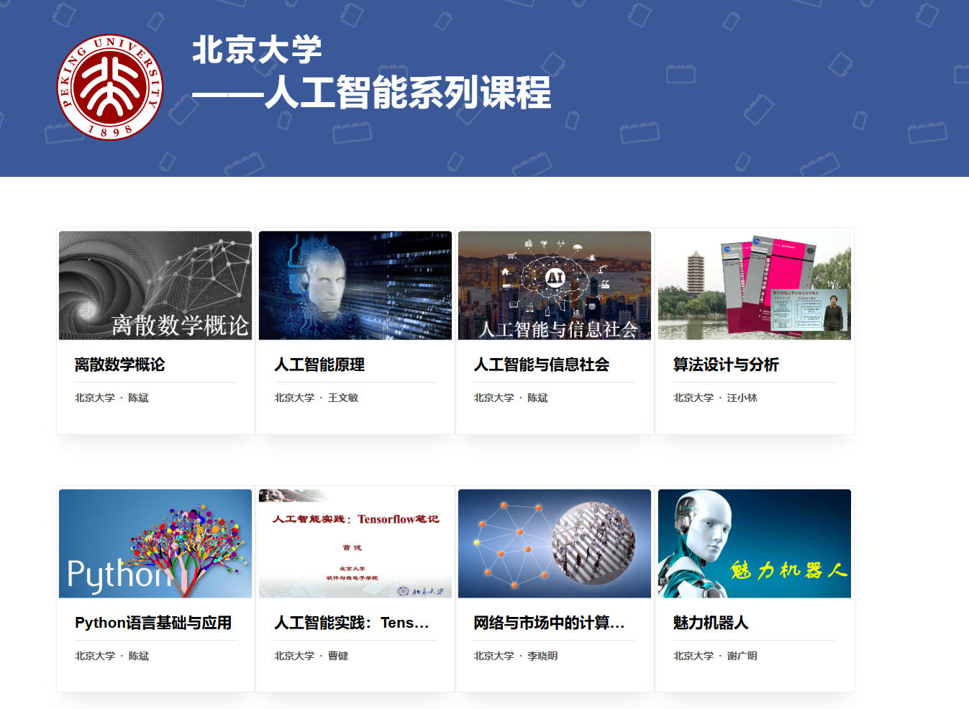The height and width of the screenshot is (709, 969).
Task: Click the Python语言基础与应用 title link
Action: (153, 623)
